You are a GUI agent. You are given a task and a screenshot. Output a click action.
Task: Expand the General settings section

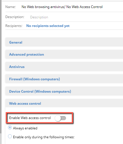coord(64,42)
